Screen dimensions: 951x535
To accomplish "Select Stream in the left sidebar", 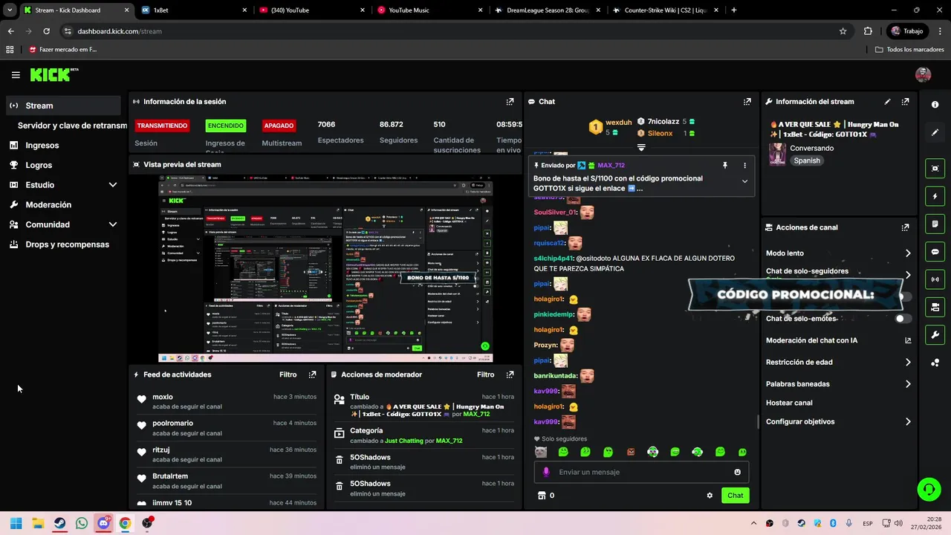I will (64, 106).
